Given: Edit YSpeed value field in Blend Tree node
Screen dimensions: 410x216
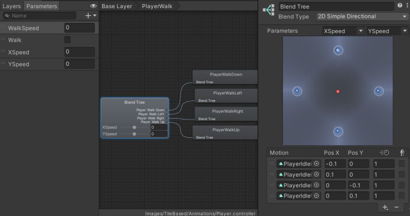Looking at the screenshot, I should [159, 134].
